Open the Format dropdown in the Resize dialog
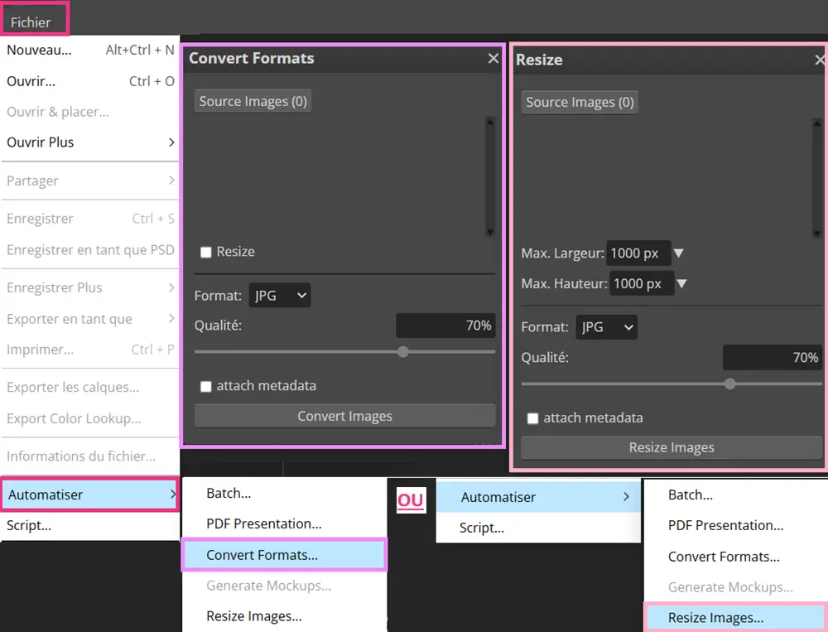828x632 pixels. click(x=605, y=326)
